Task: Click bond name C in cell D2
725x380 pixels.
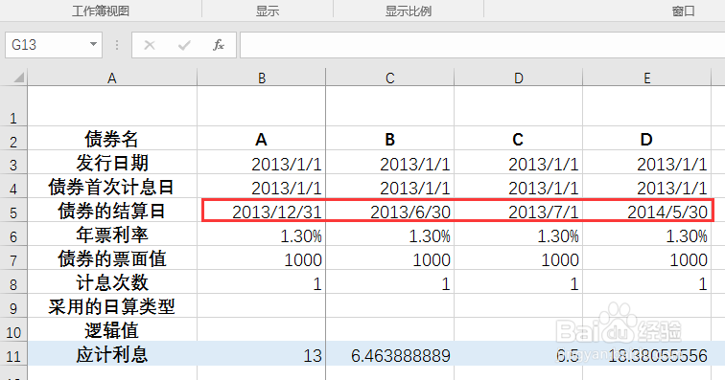Action: (x=518, y=139)
